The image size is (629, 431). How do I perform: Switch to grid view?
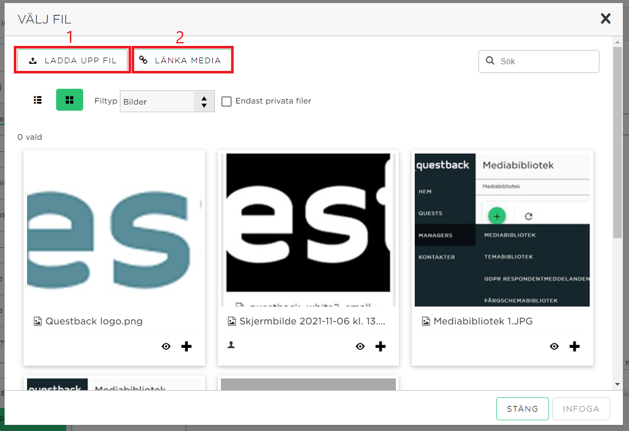tap(69, 100)
